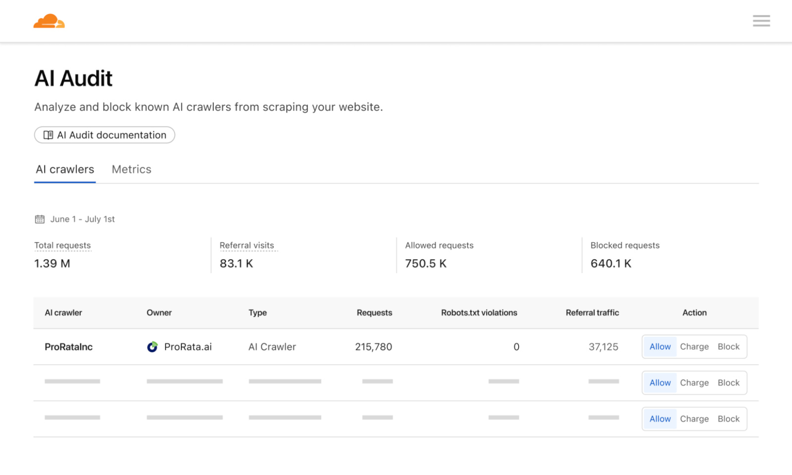The image size is (792, 475).
Task: Open the hamburger navigation menu
Action: pos(761,21)
